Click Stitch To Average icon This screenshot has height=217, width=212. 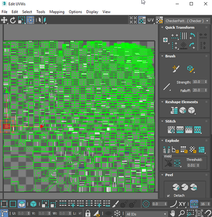click(x=180, y=130)
